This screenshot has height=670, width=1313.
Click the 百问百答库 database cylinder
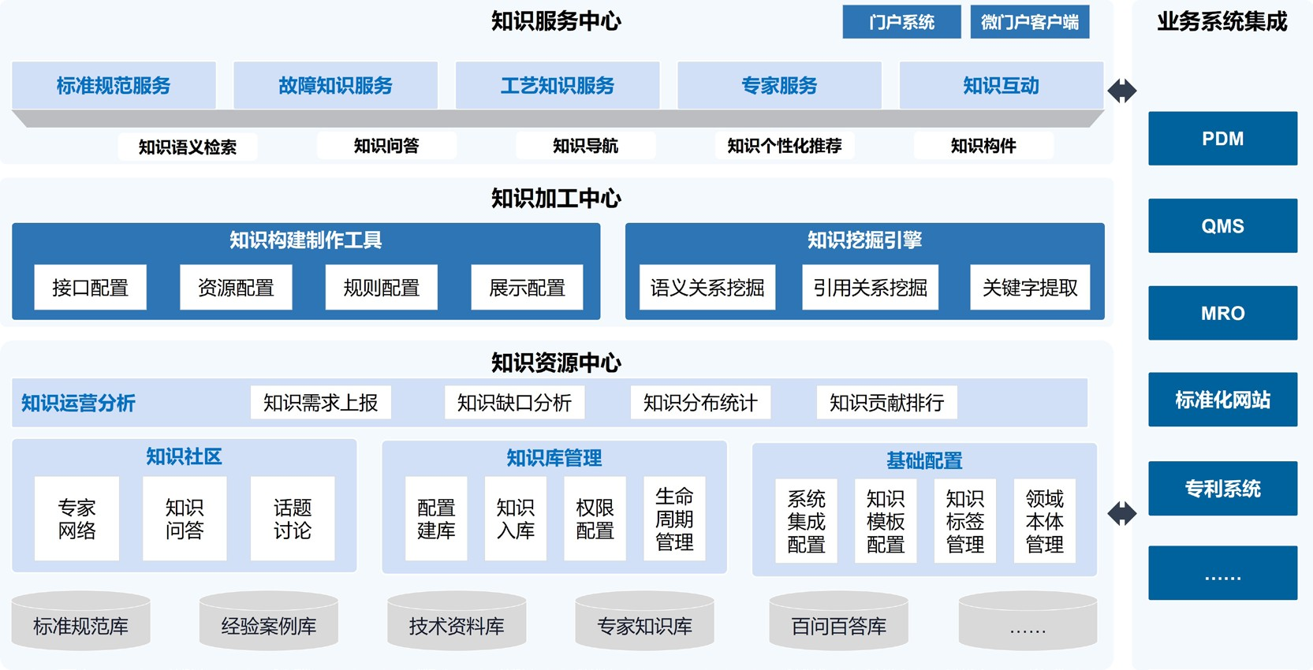838,623
